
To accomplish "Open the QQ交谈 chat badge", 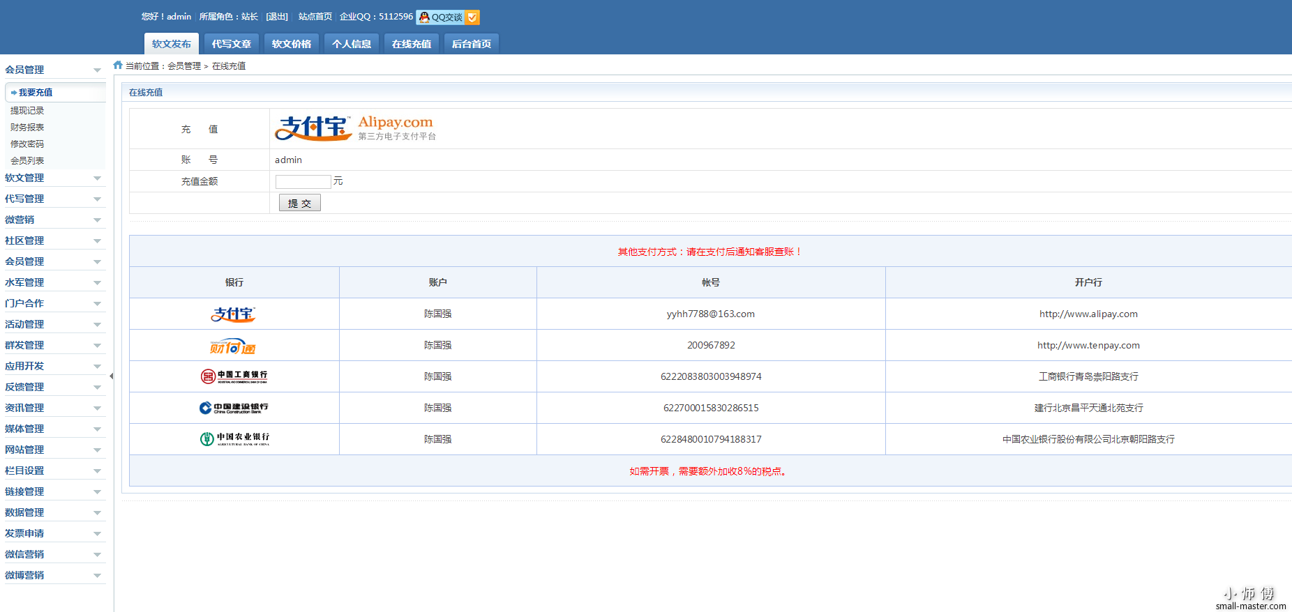I will pyautogui.click(x=447, y=17).
